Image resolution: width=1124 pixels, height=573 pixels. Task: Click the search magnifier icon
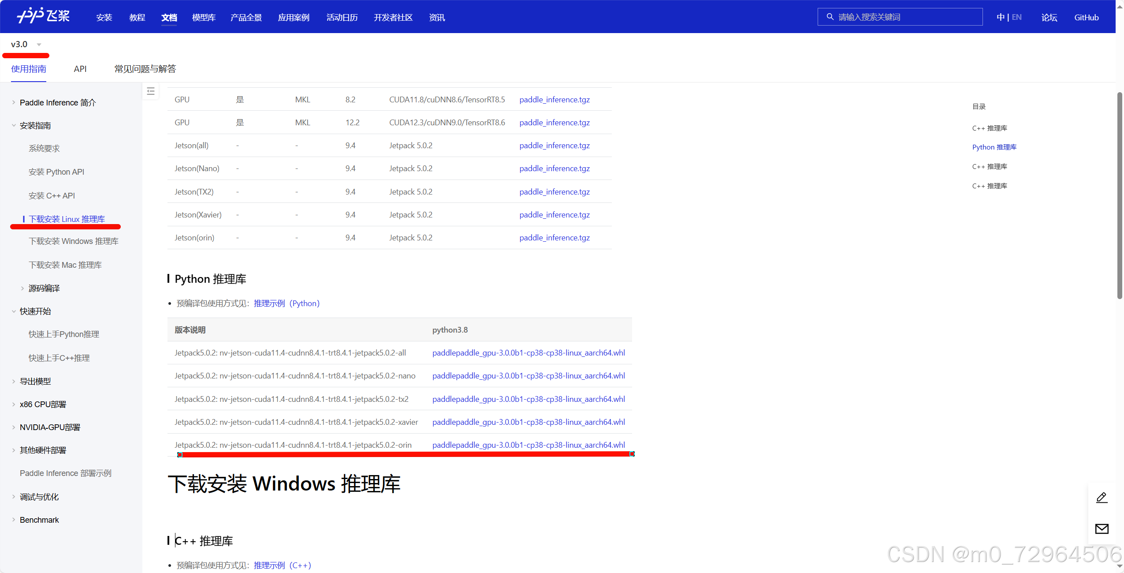pos(830,17)
